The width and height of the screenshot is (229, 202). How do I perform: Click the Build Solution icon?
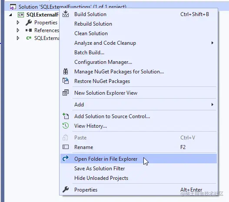pos(66,14)
